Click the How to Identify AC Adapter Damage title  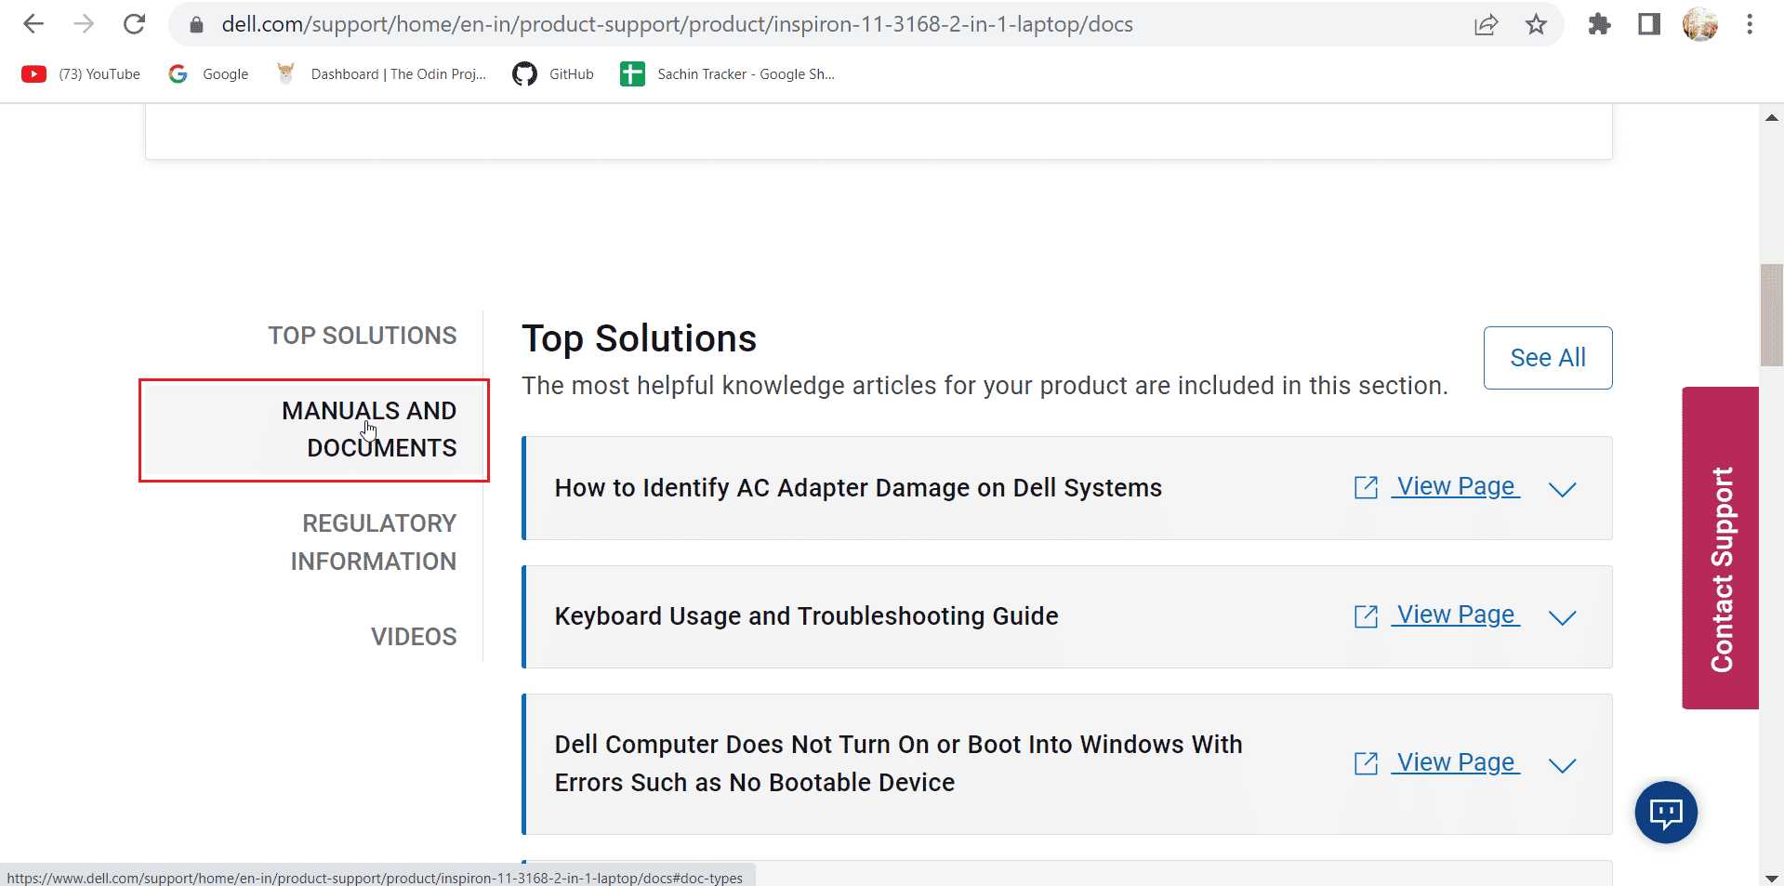(x=858, y=488)
